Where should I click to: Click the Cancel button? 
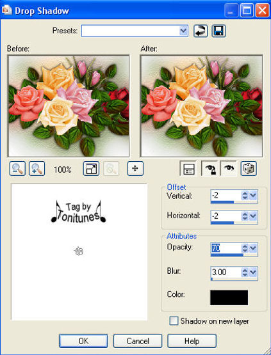(x=138, y=341)
